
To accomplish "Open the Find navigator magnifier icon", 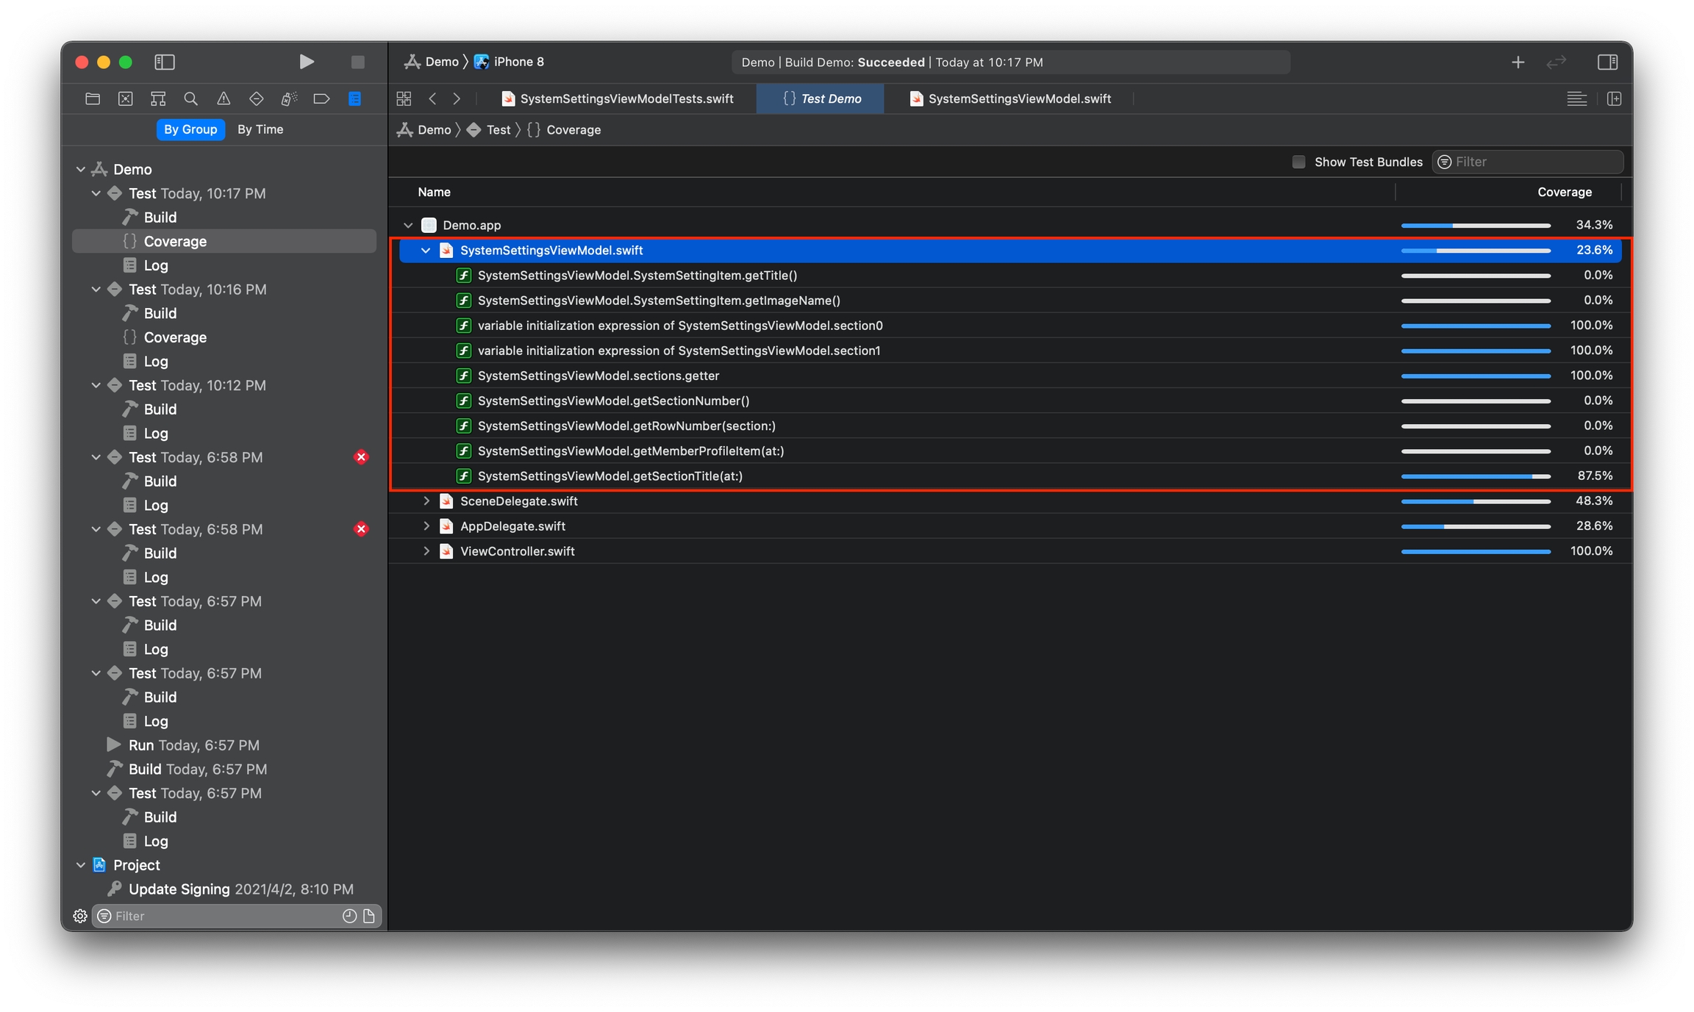I will coord(190,98).
